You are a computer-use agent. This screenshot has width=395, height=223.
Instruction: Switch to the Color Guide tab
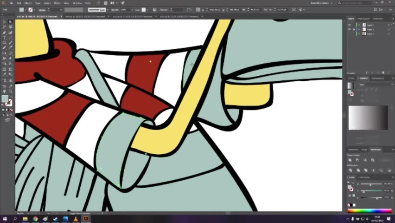click(x=364, y=177)
